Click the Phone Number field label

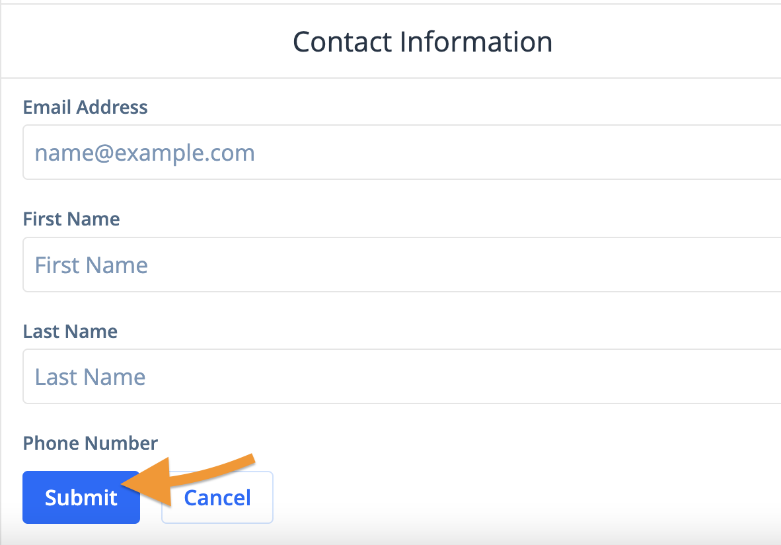[90, 442]
